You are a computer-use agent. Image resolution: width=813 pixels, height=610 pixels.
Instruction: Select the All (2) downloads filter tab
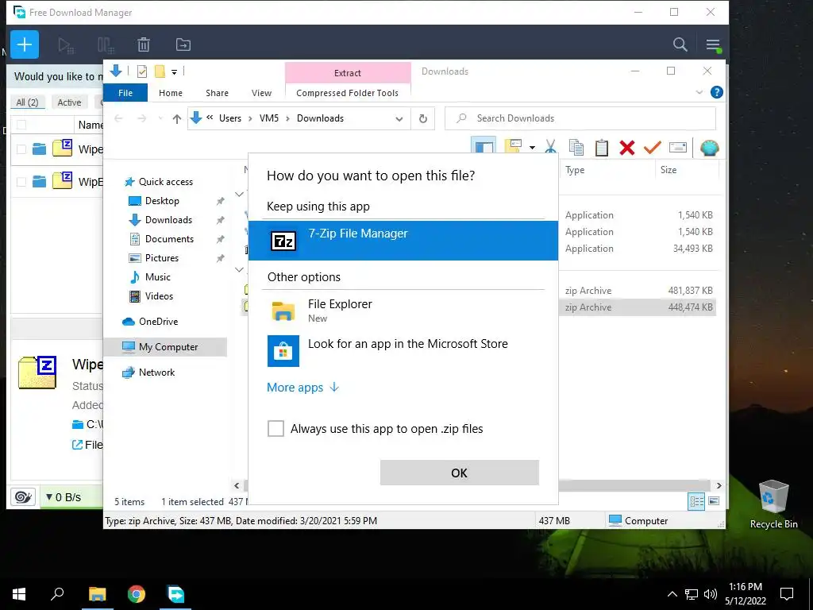coord(28,102)
